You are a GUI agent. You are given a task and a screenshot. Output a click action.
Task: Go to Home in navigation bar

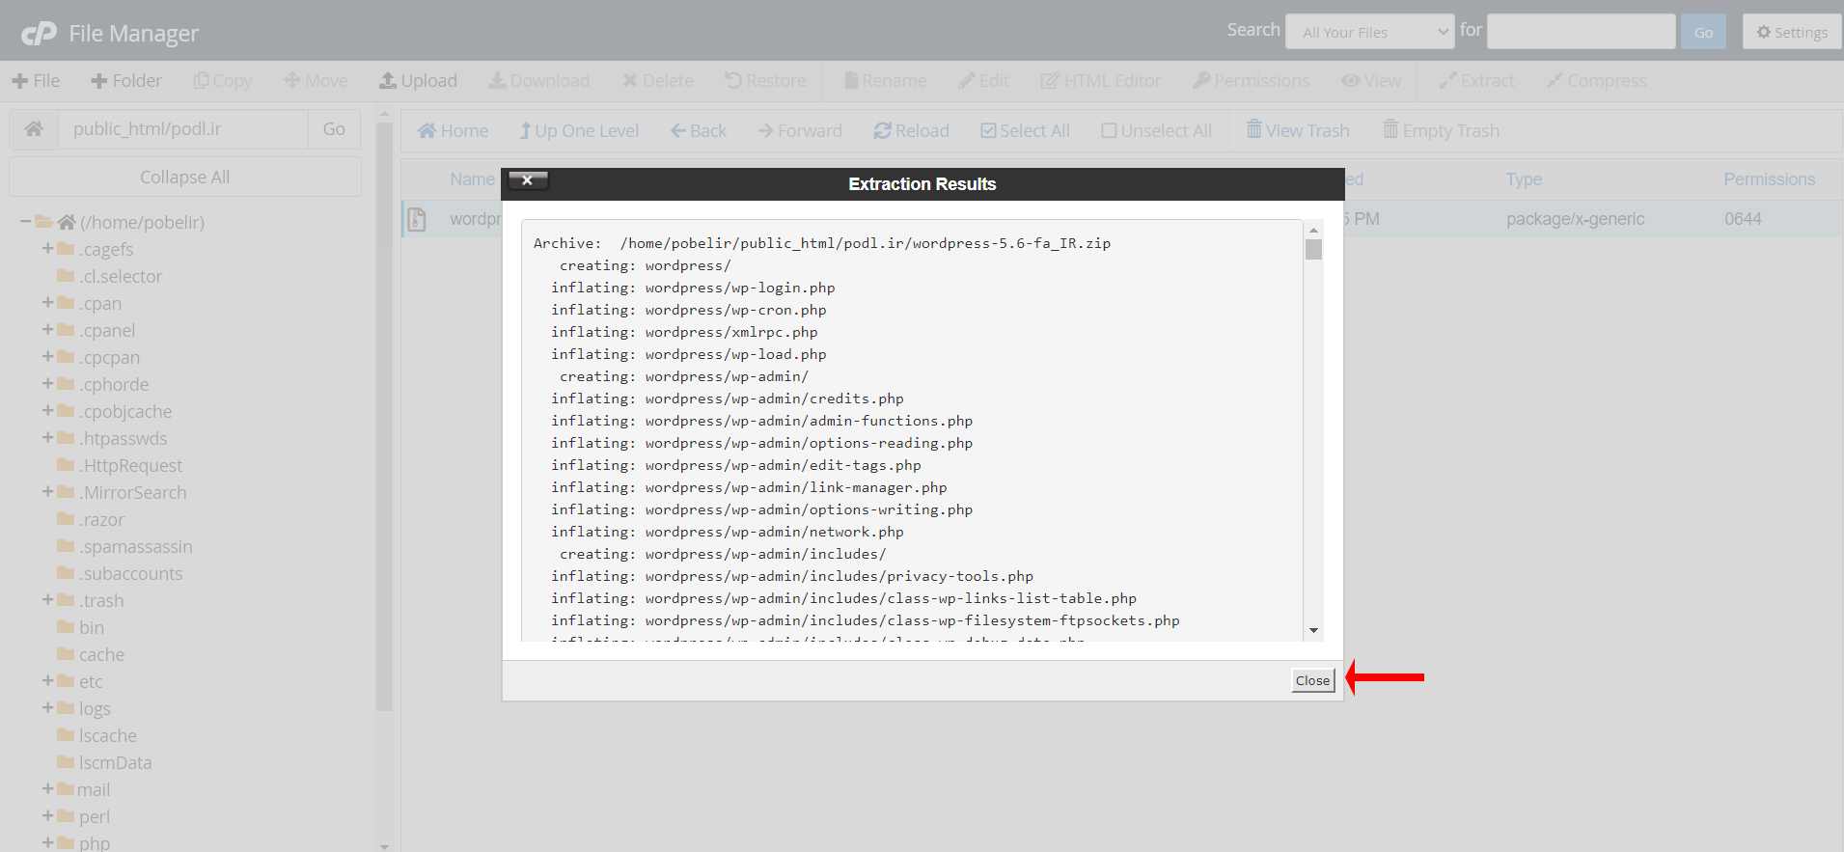click(x=453, y=131)
